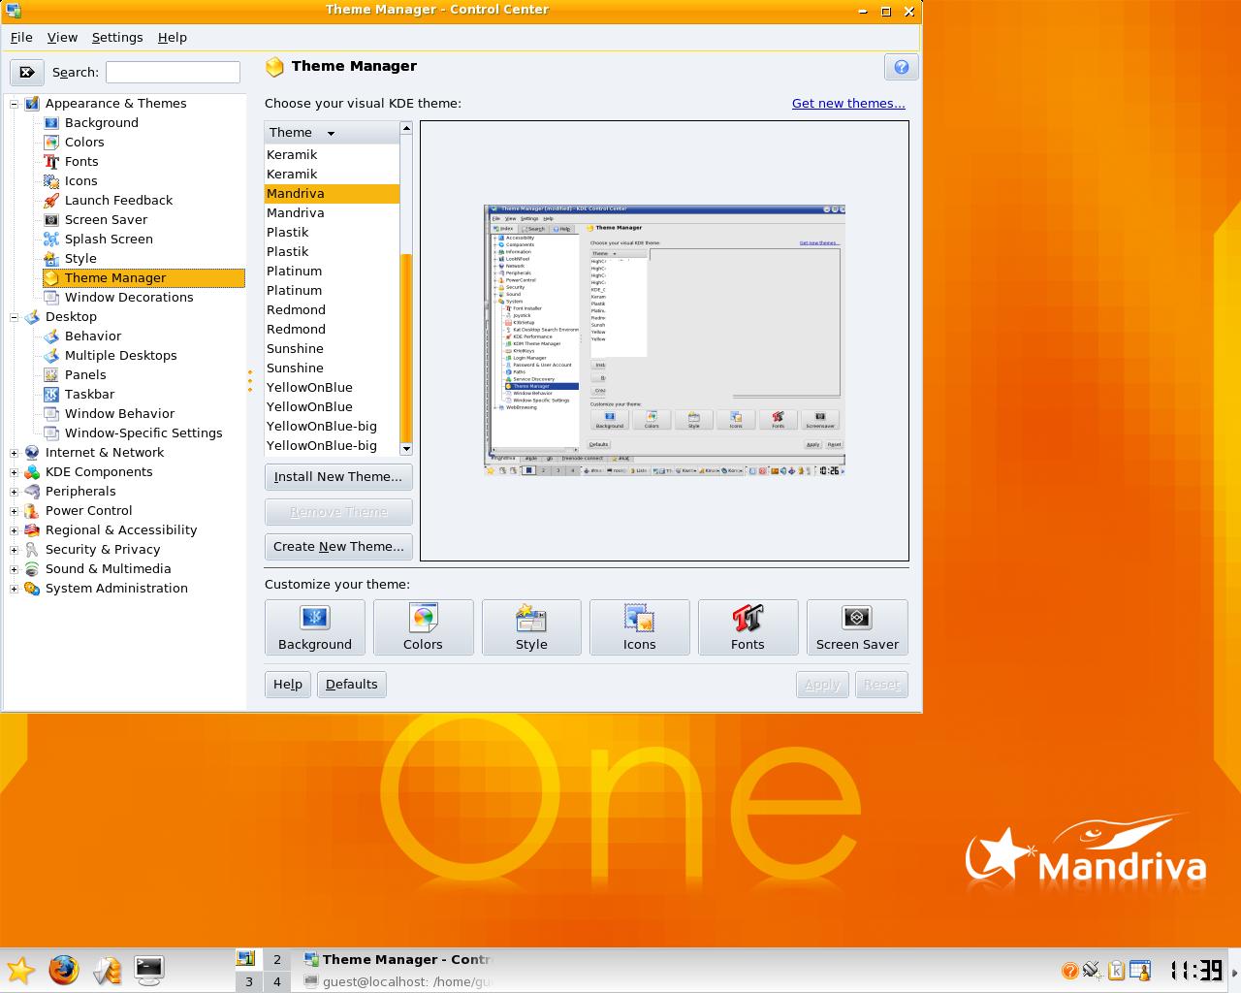Click the Defaults button
This screenshot has width=1241, height=993.
click(351, 685)
